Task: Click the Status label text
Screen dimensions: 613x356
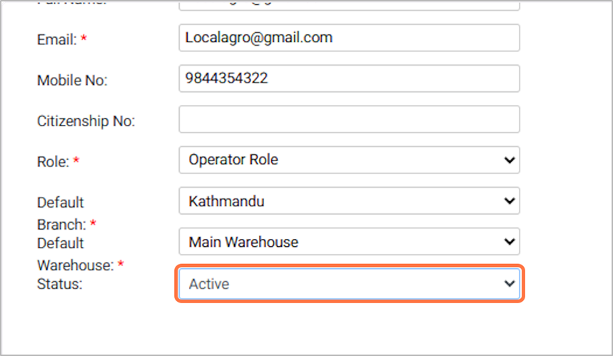Action: pyautogui.click(x=59, y=284)
